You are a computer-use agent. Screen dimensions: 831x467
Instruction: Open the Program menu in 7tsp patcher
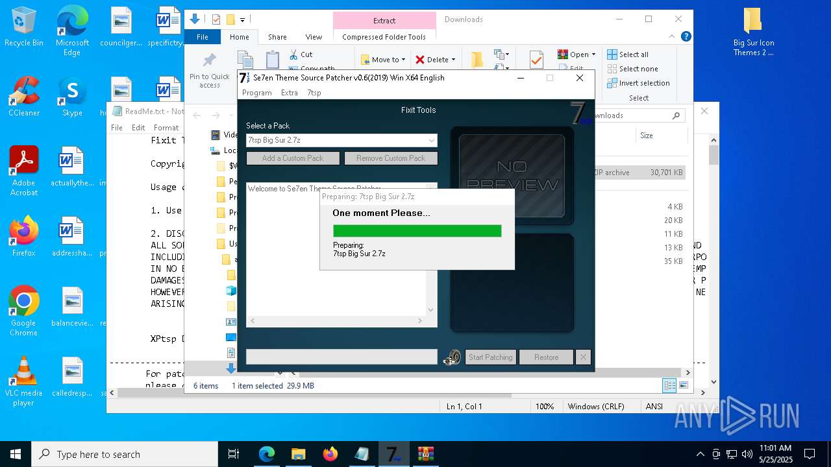(x=256, y=93)
